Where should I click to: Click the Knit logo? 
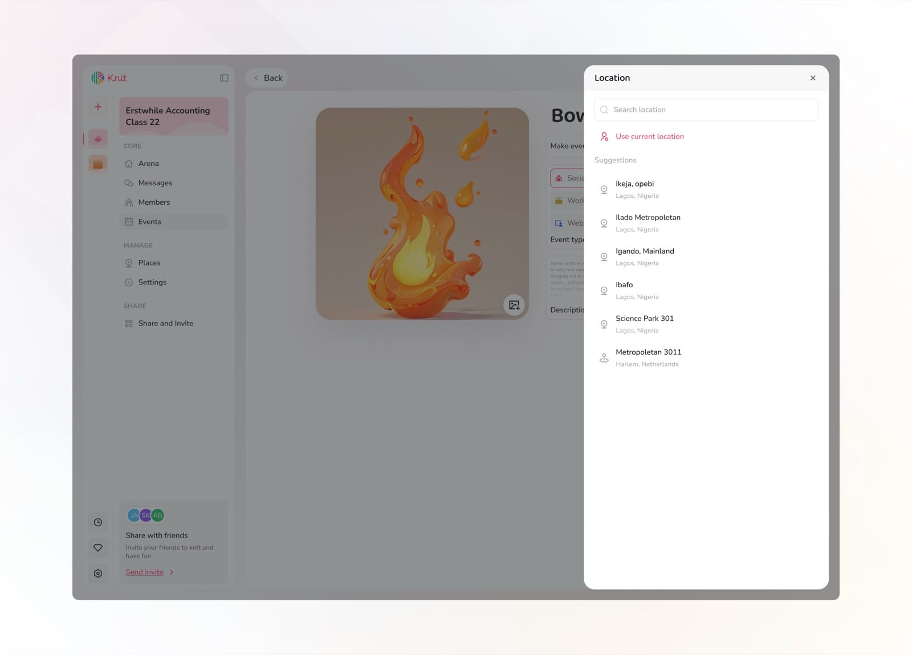(109, 78)
